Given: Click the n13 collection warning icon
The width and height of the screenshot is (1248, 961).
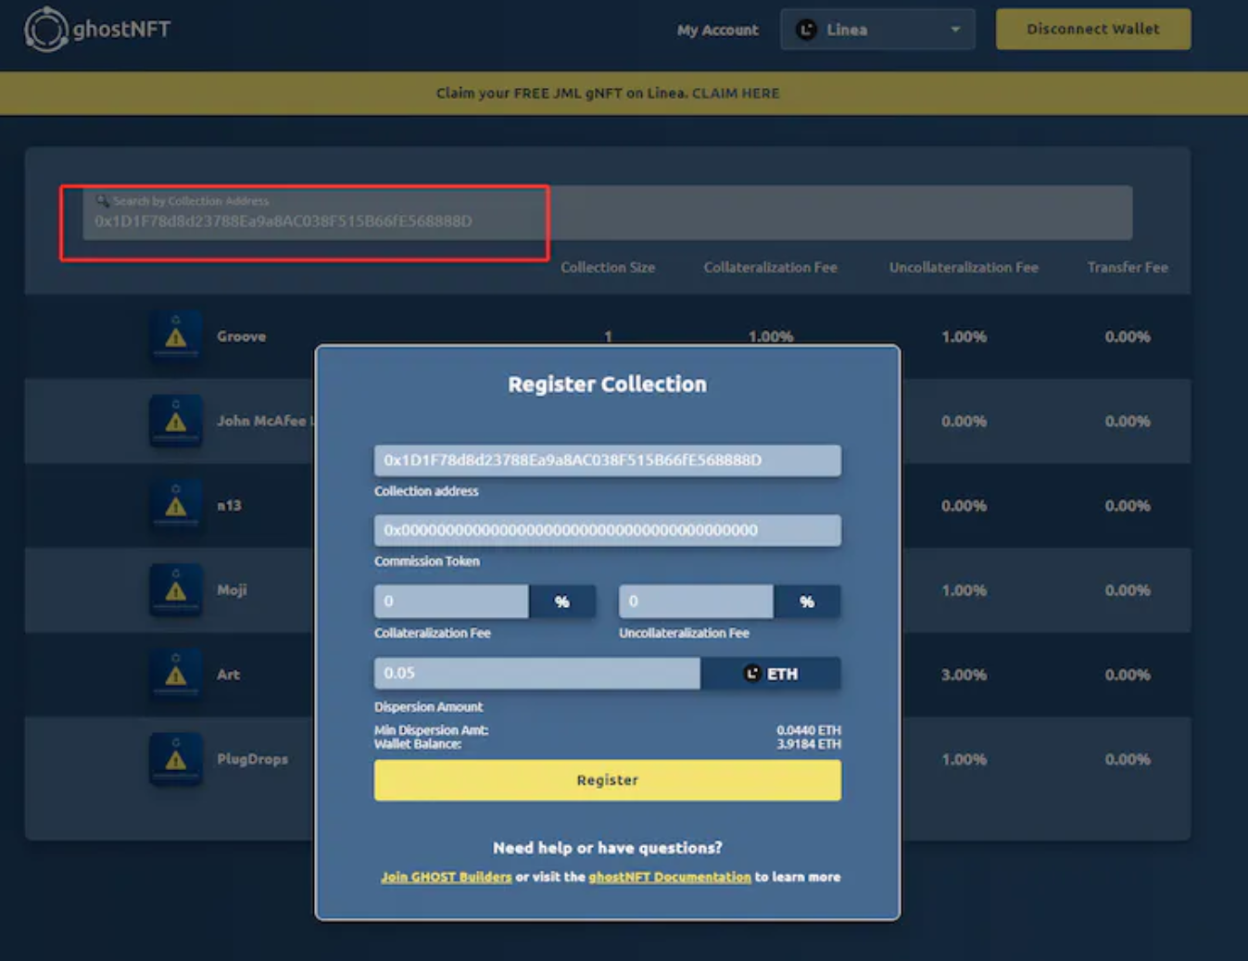Looking at the screenshot, I should point(175,505).
